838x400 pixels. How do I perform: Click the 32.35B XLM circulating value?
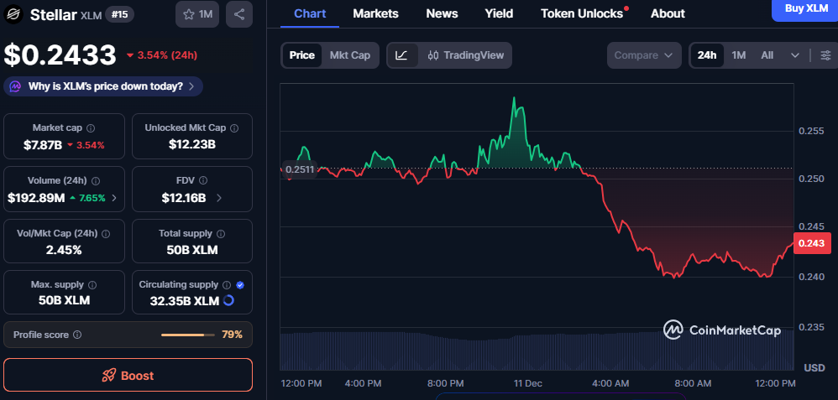(185, 301)
